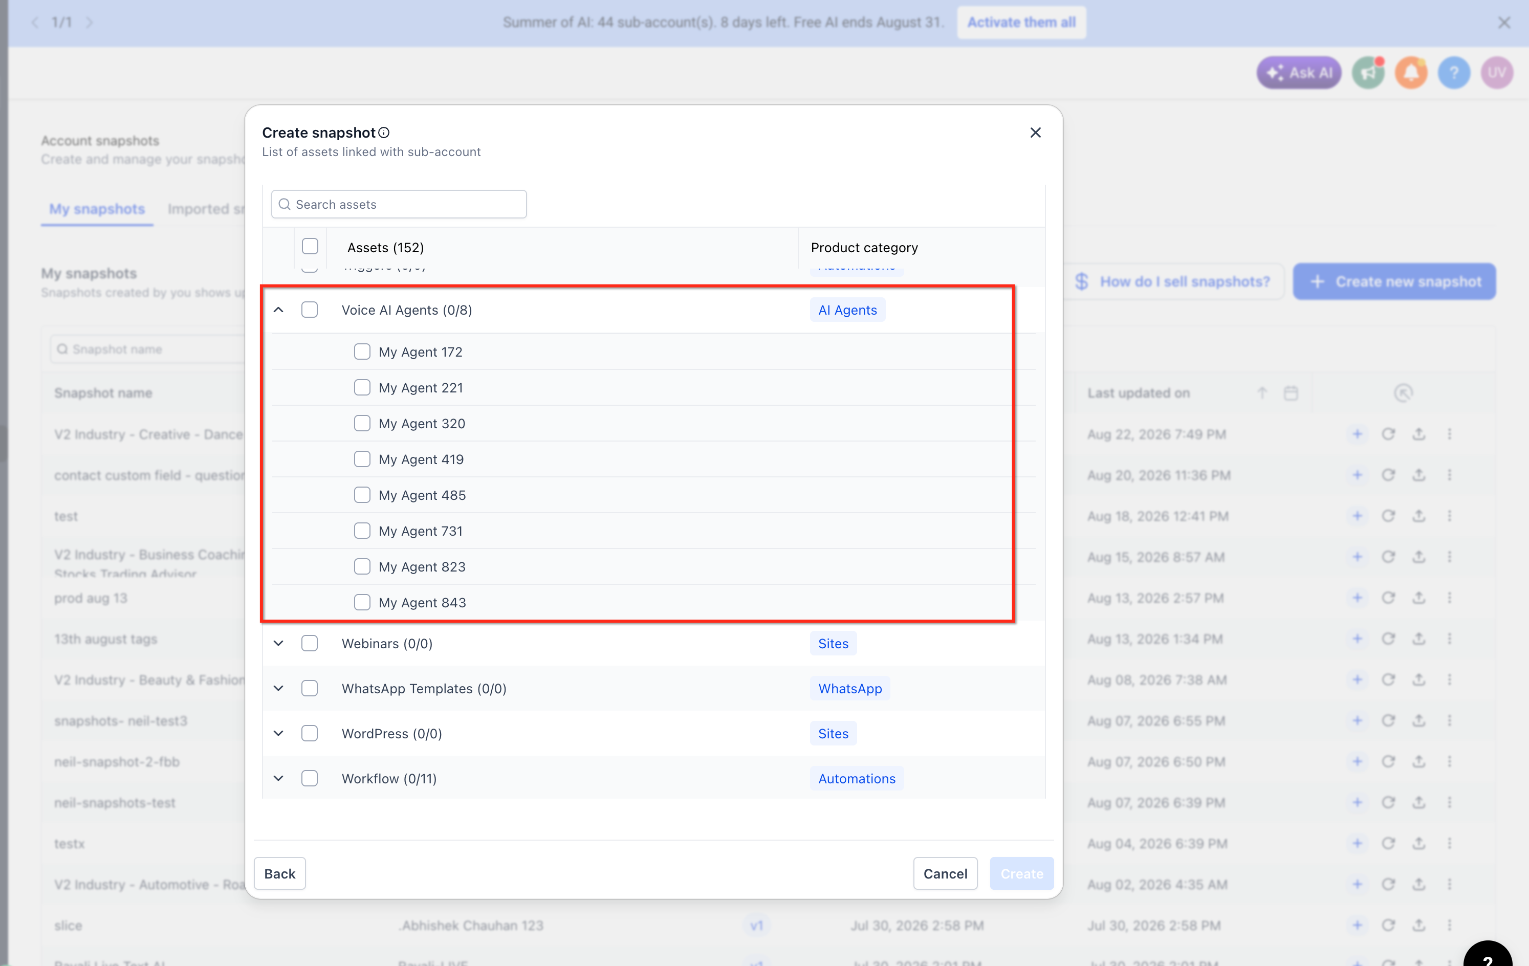Open the Last updated calendar filter icon
This screenshot has height=966, width=1529.
1290,393
